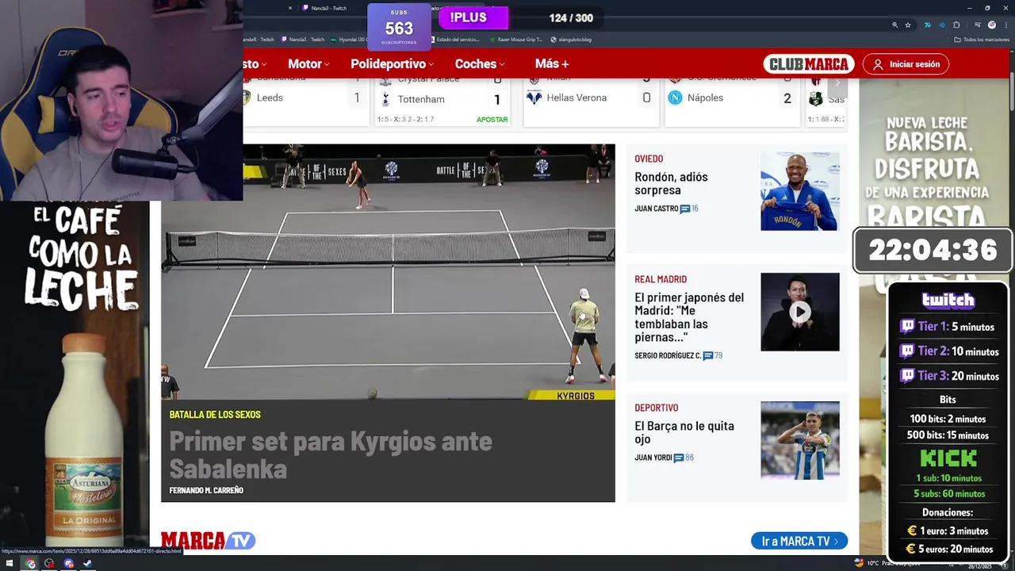Screen dimensions: 1015x571
Task: Open the Rondón shirt thumbnail
Action: tap(800, 191)
